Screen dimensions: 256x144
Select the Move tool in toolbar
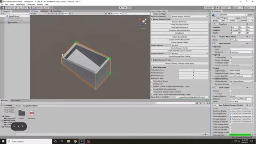point(7,8)
